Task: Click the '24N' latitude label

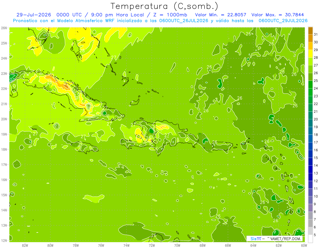Action: (x=4, y=58)
